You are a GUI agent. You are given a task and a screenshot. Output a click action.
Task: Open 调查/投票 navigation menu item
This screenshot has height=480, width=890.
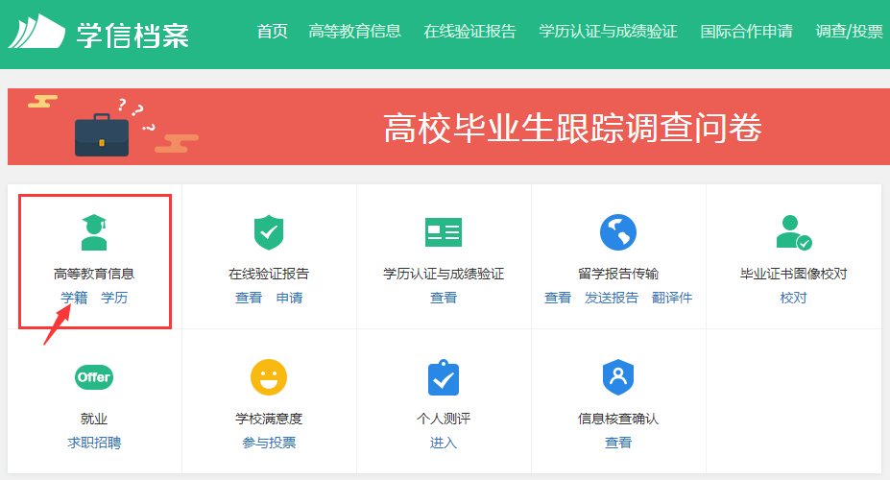coord(849,32)
